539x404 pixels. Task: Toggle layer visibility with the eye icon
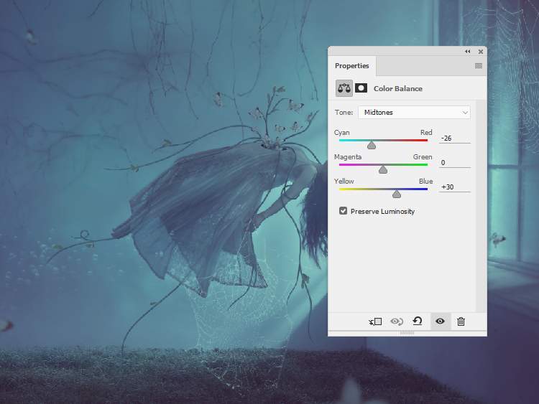pyautogui.click(x=440, y=321)
